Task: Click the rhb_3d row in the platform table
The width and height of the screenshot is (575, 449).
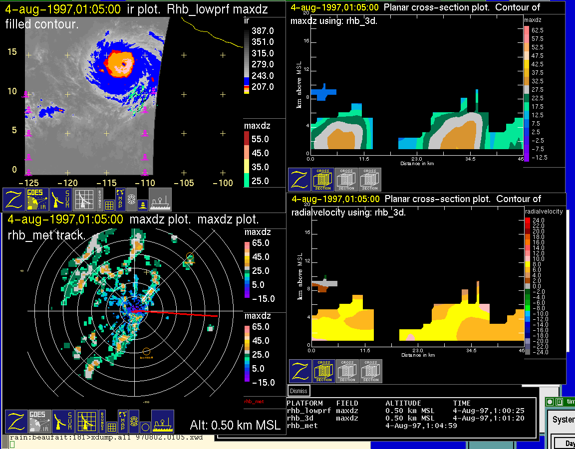Action: pyautogui.click(x=406, y=418)
